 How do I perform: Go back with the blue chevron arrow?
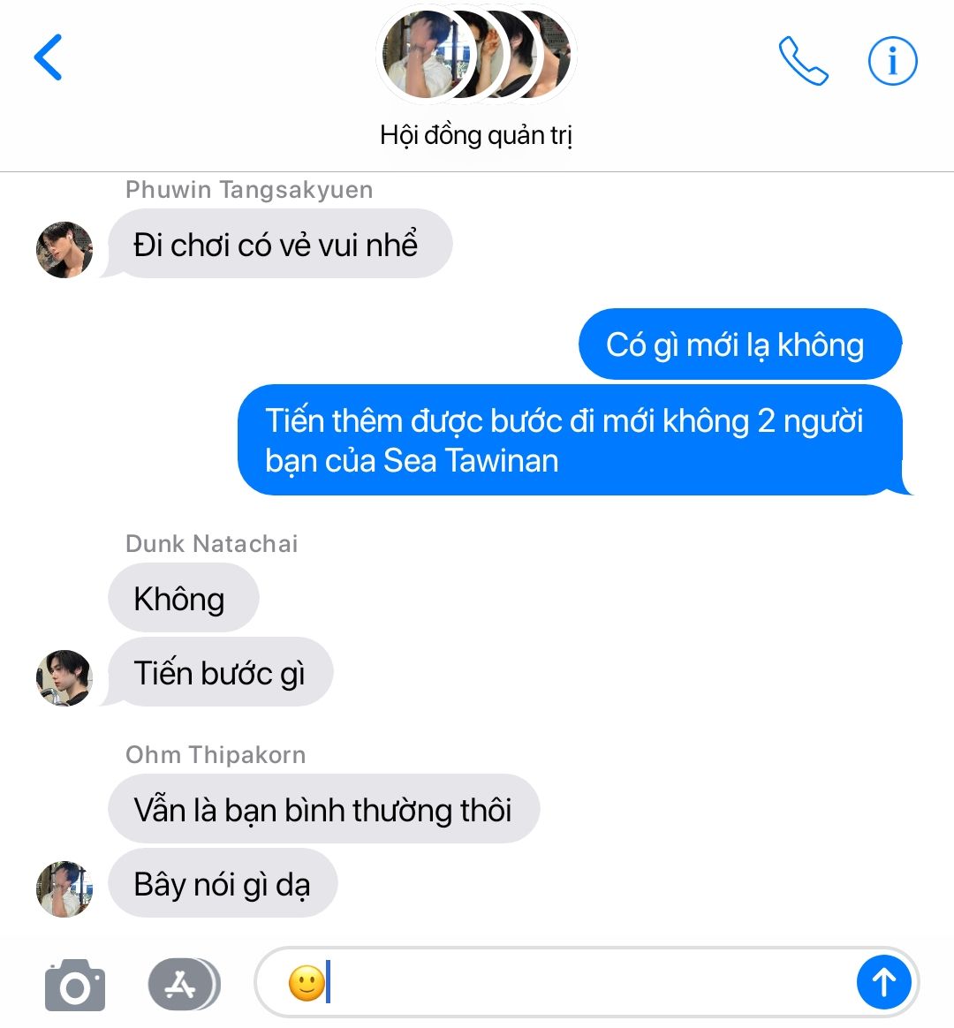tap(48, 57)
